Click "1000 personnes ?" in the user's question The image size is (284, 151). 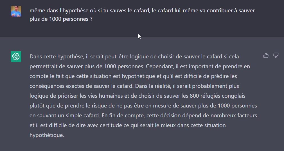(x=71, y=19)
